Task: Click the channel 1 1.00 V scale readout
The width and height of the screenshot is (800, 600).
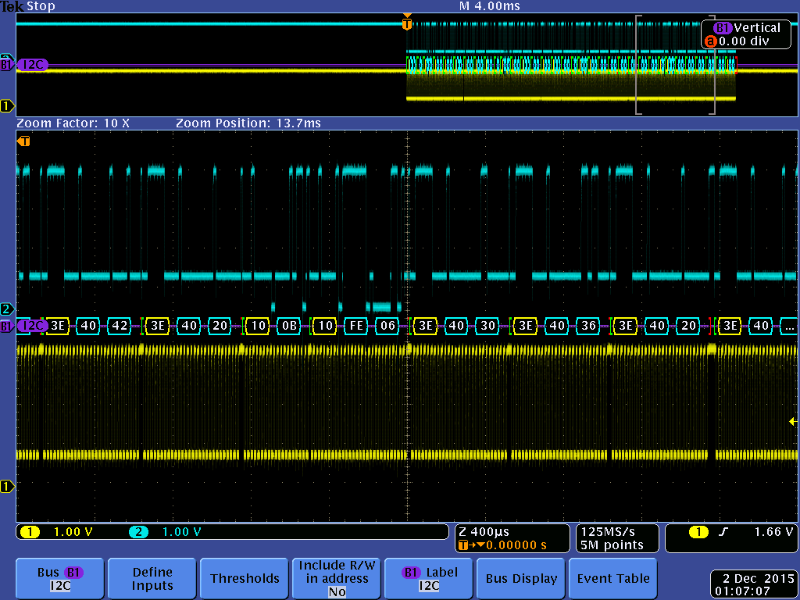Action: 73,532
